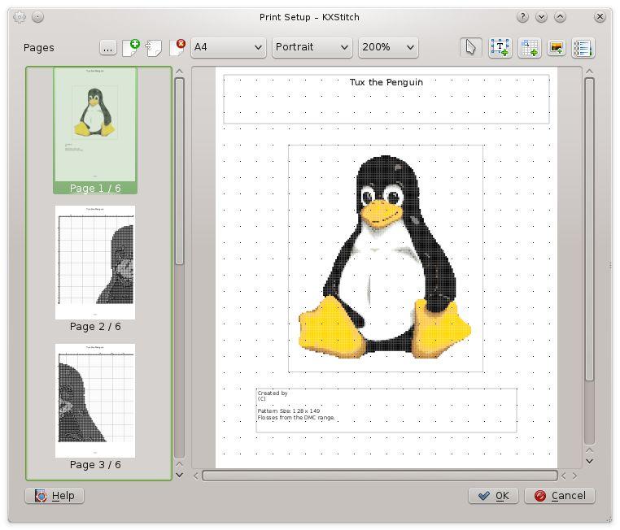Click the preview scroll up arrow
Image resolution: width=620 pixels, height=530 pixels.
click(x=589, y=72)
